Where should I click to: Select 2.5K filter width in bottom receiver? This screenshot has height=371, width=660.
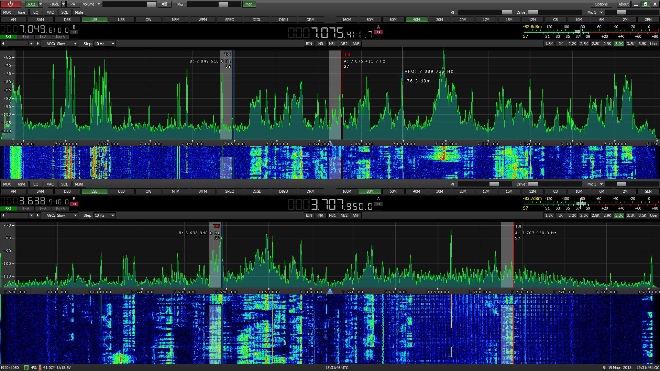pos(584,215)
